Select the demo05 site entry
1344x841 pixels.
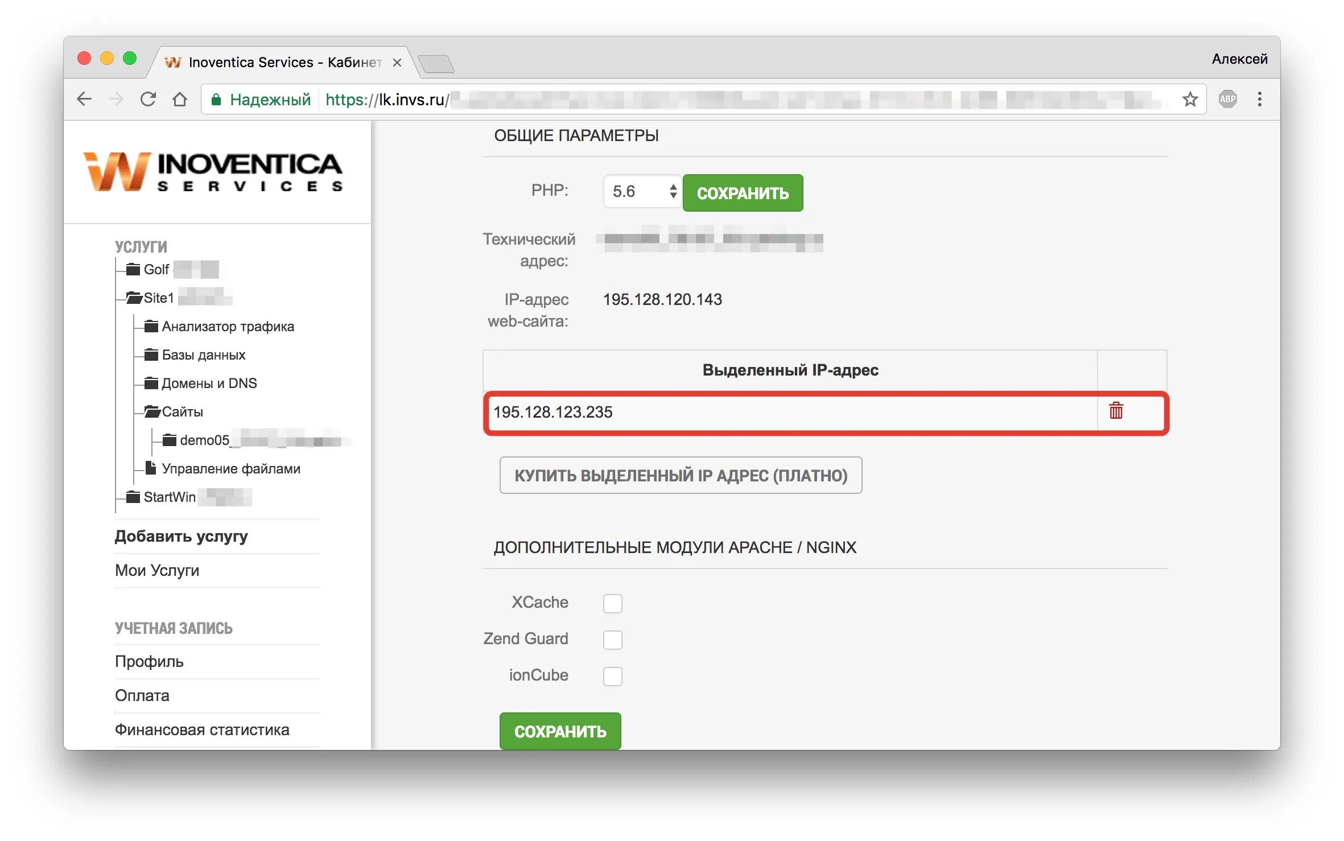pos(205,440)
